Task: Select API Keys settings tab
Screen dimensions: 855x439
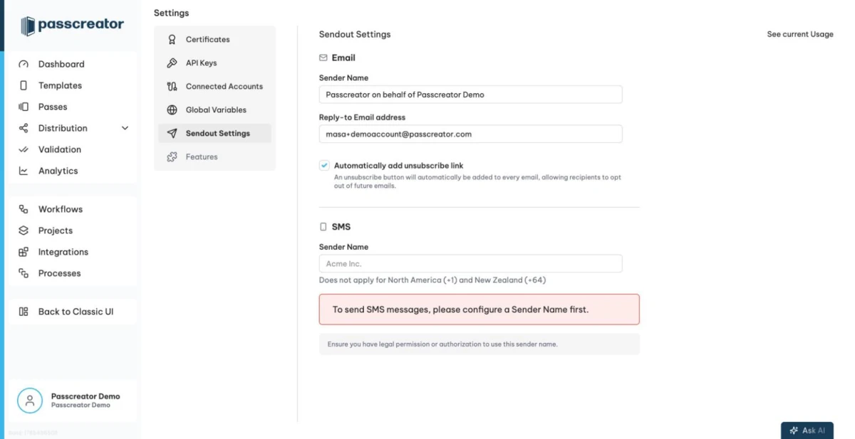Action: click(214, 63)
